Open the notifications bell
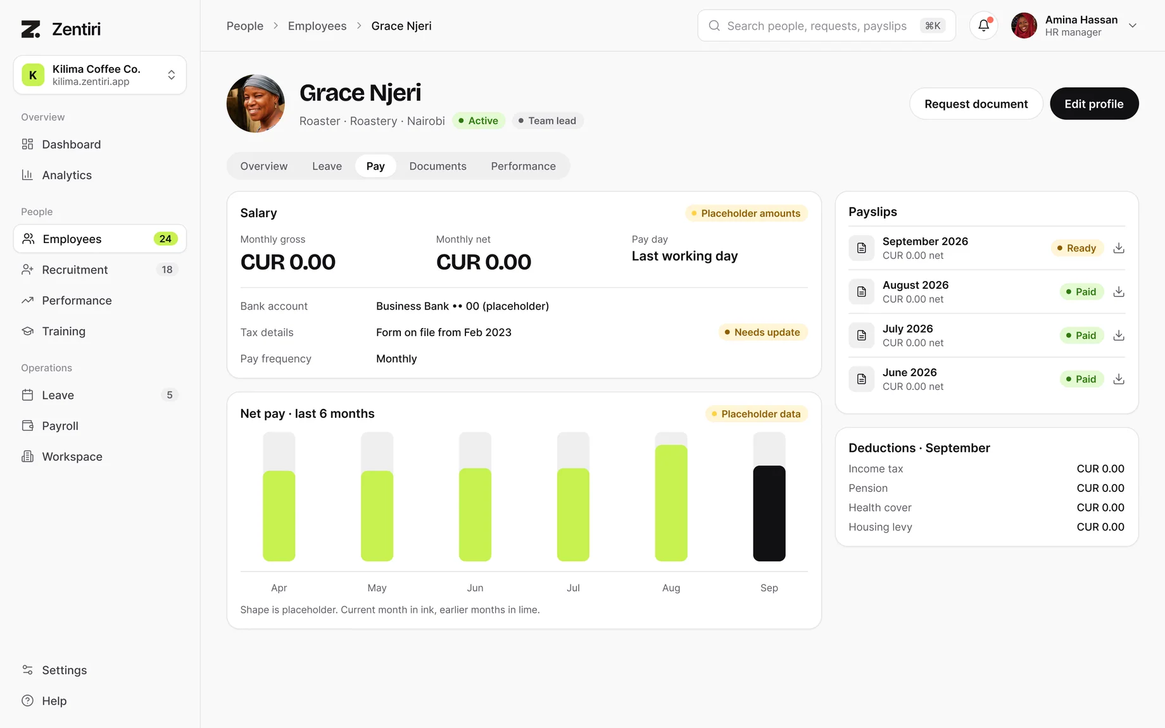1165x728 pixels. click(x=983, y=26)
